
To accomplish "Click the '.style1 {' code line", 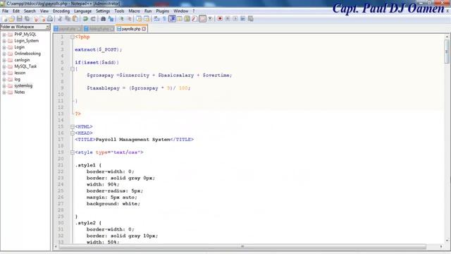I will pos(88,165).
